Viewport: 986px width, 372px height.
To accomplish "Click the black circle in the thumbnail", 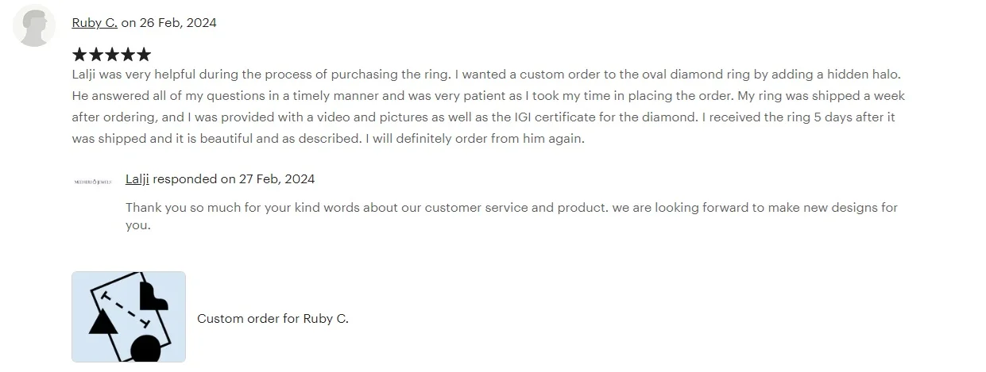I will click(145, 348).
